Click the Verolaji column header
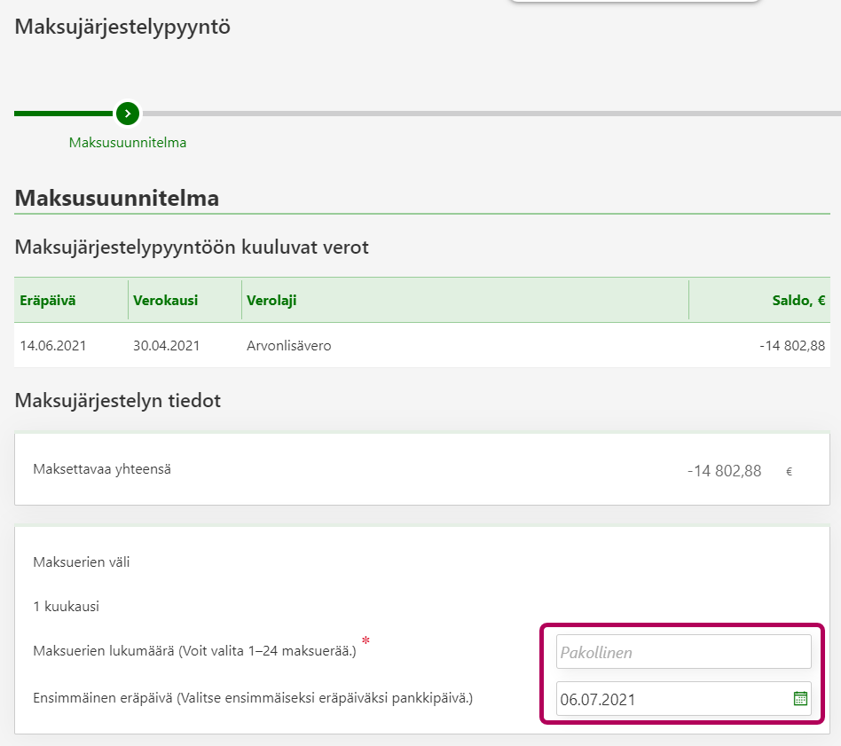The width and height of the screenshot is (841, 746). [271, 301]
